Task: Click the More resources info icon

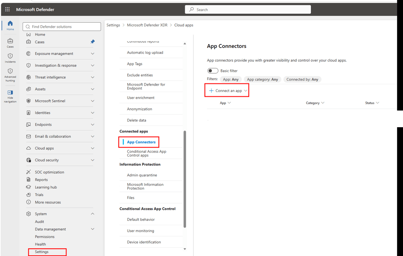Action: coord(29,202)
